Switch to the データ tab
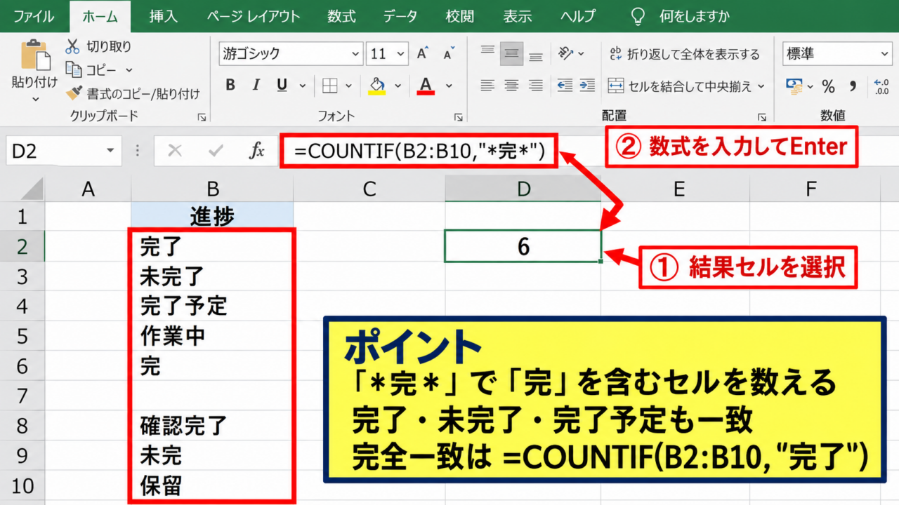899x505 pixels. (x=400, y=16)
